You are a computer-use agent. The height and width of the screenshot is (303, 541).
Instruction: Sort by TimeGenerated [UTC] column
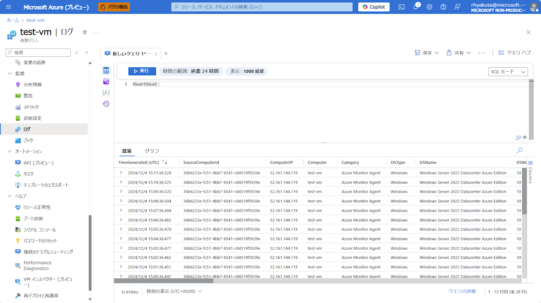(x=142, y=162)
